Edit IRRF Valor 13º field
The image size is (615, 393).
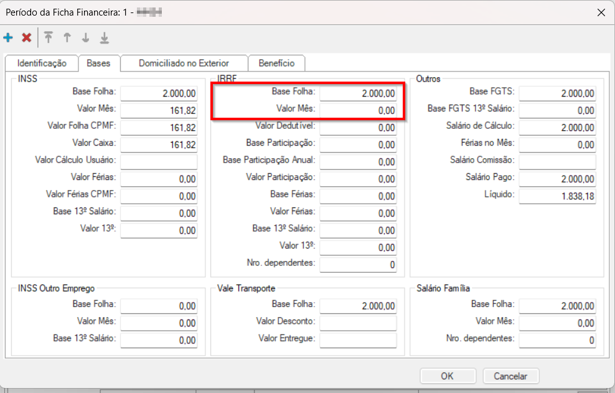[358, 247]
